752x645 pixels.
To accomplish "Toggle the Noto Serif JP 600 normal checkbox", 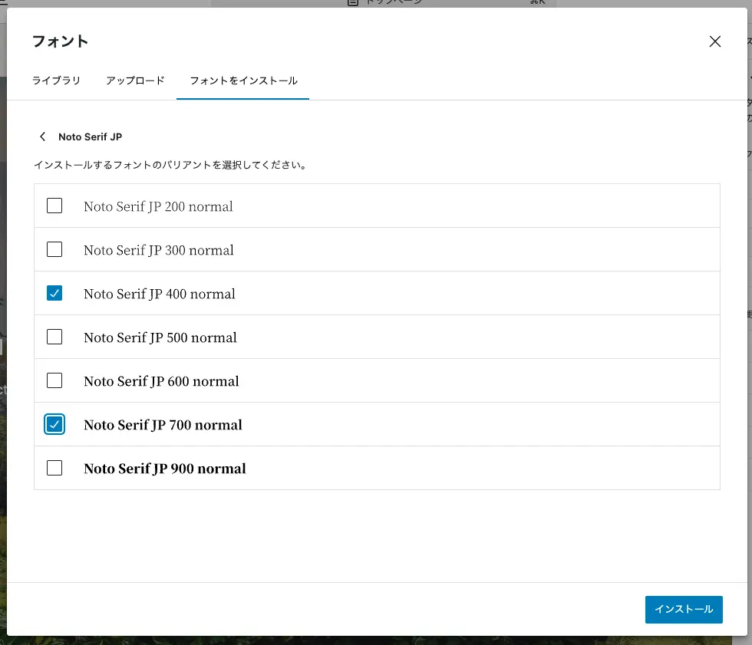I will click(54, 380).
